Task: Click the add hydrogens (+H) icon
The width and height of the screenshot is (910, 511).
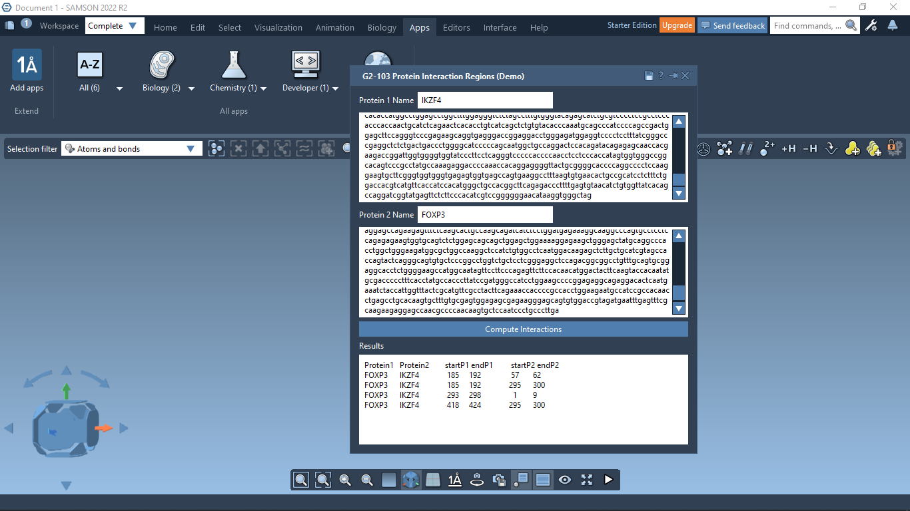Action: coord(788,148)
